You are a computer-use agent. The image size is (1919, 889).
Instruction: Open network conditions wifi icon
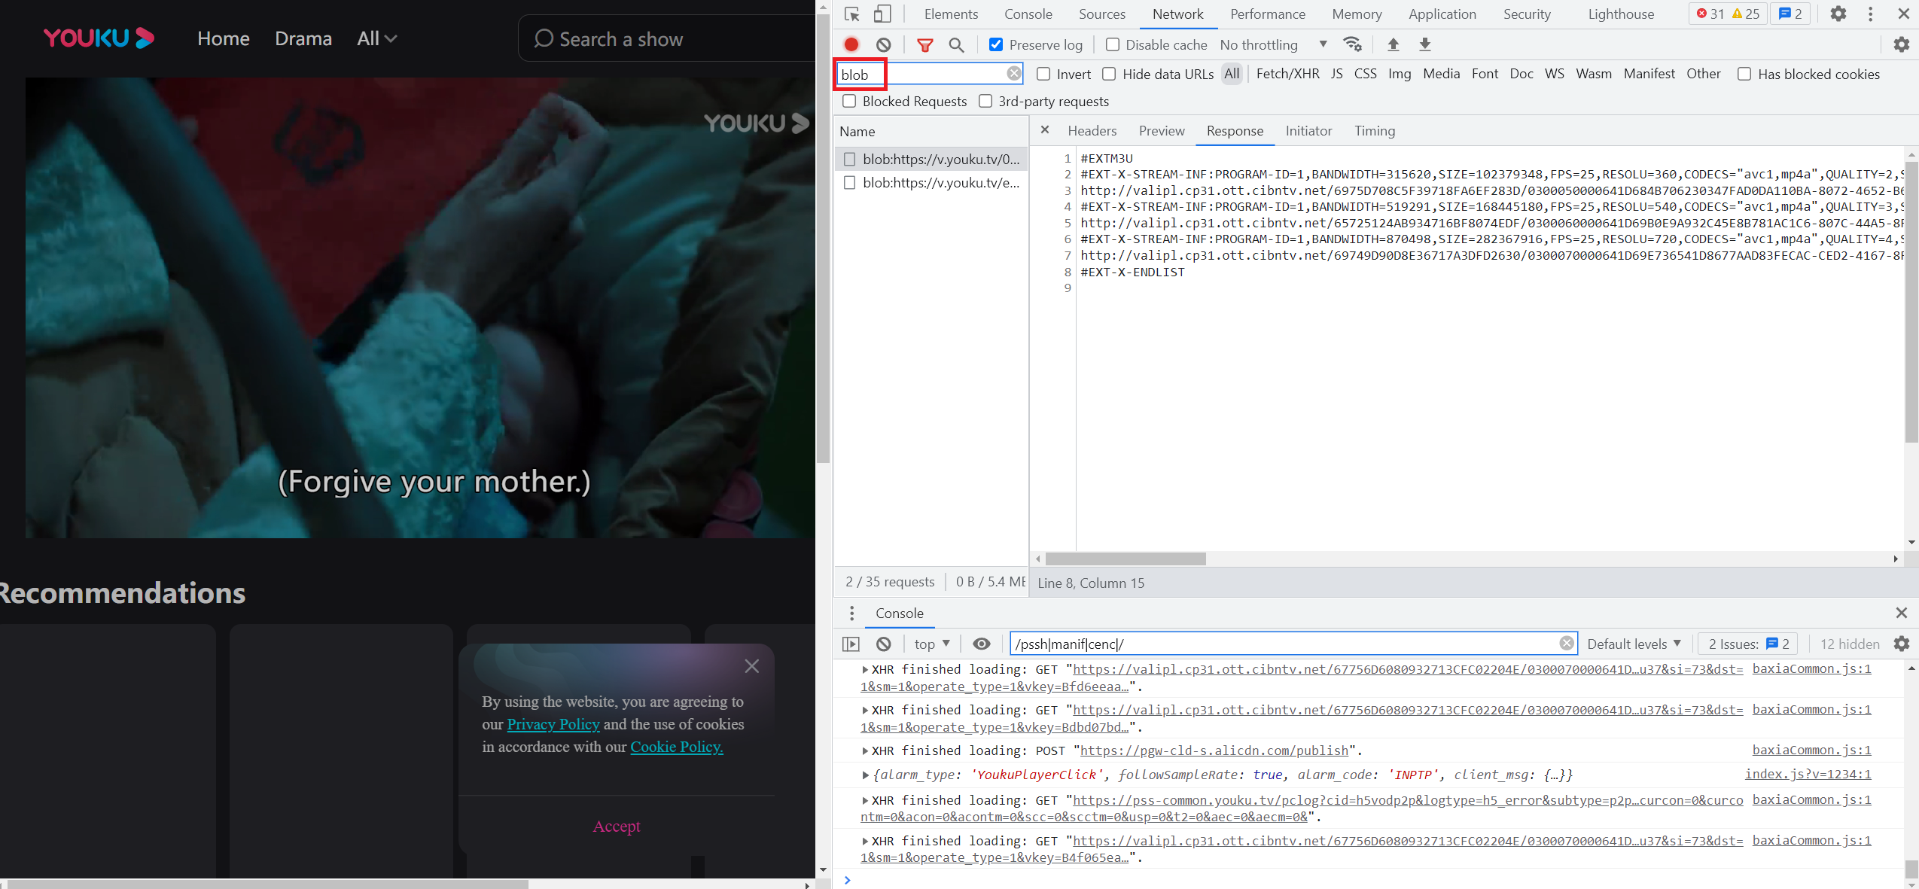click(x=1353, y=44)
